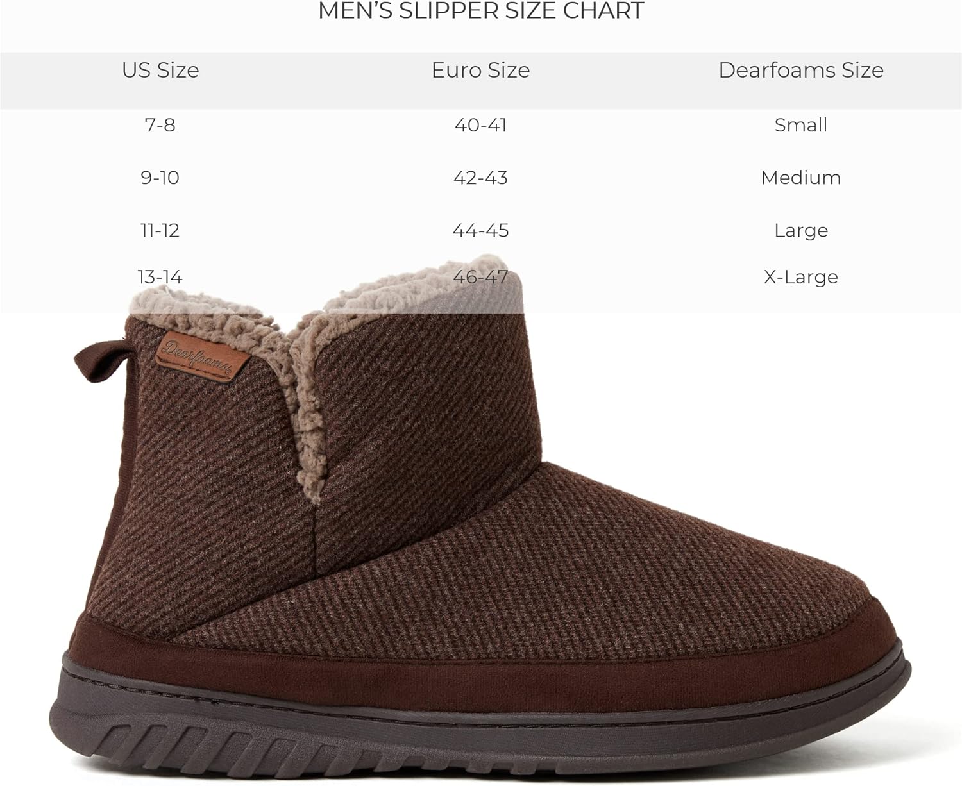
Task: Click the 11-12 US size cell
Action: point(160,230)
